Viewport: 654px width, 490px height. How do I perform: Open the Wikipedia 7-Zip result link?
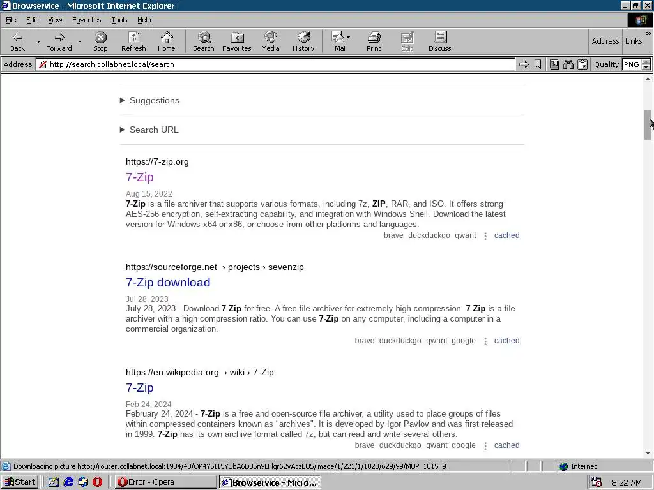140,387
